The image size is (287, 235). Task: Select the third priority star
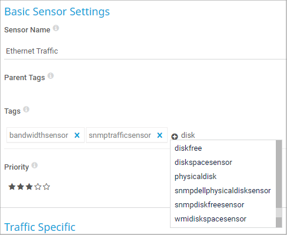pos(29,187)
